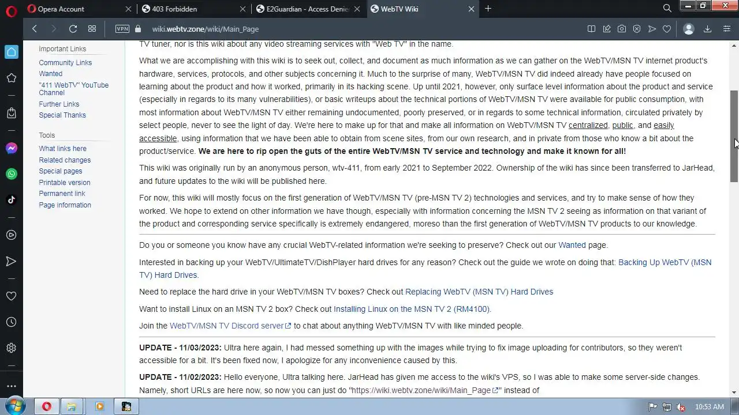Open the shopping bag sidebar icon
The height and width of the screenshot is (415, 739).
pos(11,114)
